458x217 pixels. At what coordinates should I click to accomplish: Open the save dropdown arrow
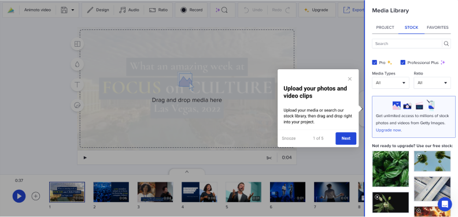pos(73,10)
